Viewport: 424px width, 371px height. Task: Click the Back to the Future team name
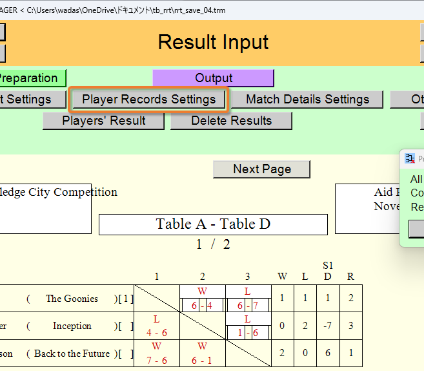pos(72,354)
